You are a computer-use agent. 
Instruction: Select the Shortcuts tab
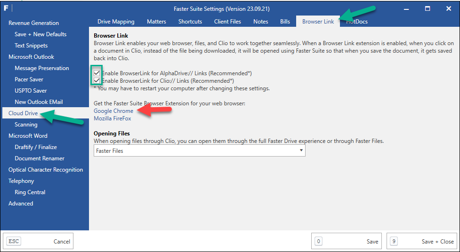click(190, 21)
